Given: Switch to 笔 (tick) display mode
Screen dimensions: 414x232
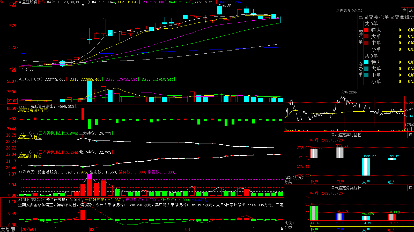Looking at the screenshot, I should (411, 10).
